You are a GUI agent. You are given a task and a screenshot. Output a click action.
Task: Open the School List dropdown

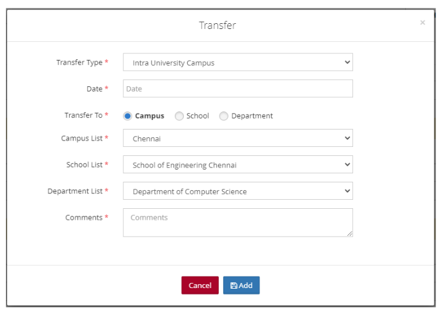237,165
